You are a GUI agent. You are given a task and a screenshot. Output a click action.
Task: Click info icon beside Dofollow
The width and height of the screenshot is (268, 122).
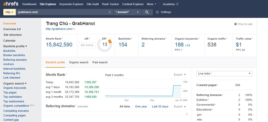tap(208, 100)
